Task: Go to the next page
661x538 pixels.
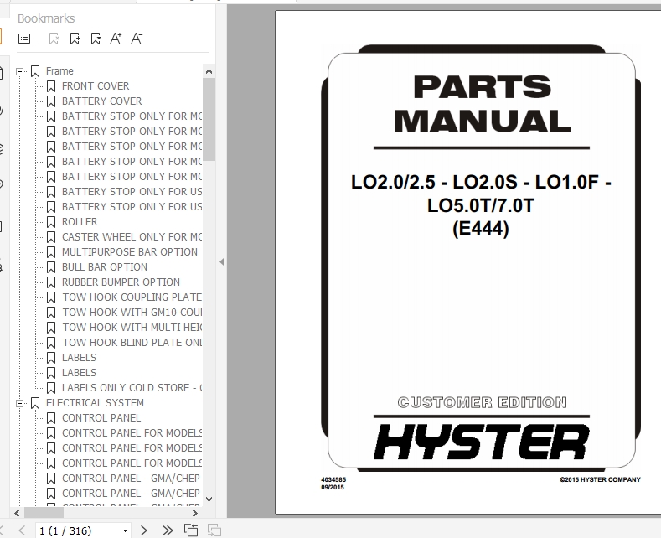Action: point(144,530)
